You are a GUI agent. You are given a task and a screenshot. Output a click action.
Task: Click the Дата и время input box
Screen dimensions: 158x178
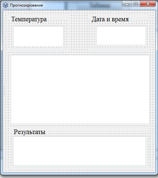tap(121, 35)
